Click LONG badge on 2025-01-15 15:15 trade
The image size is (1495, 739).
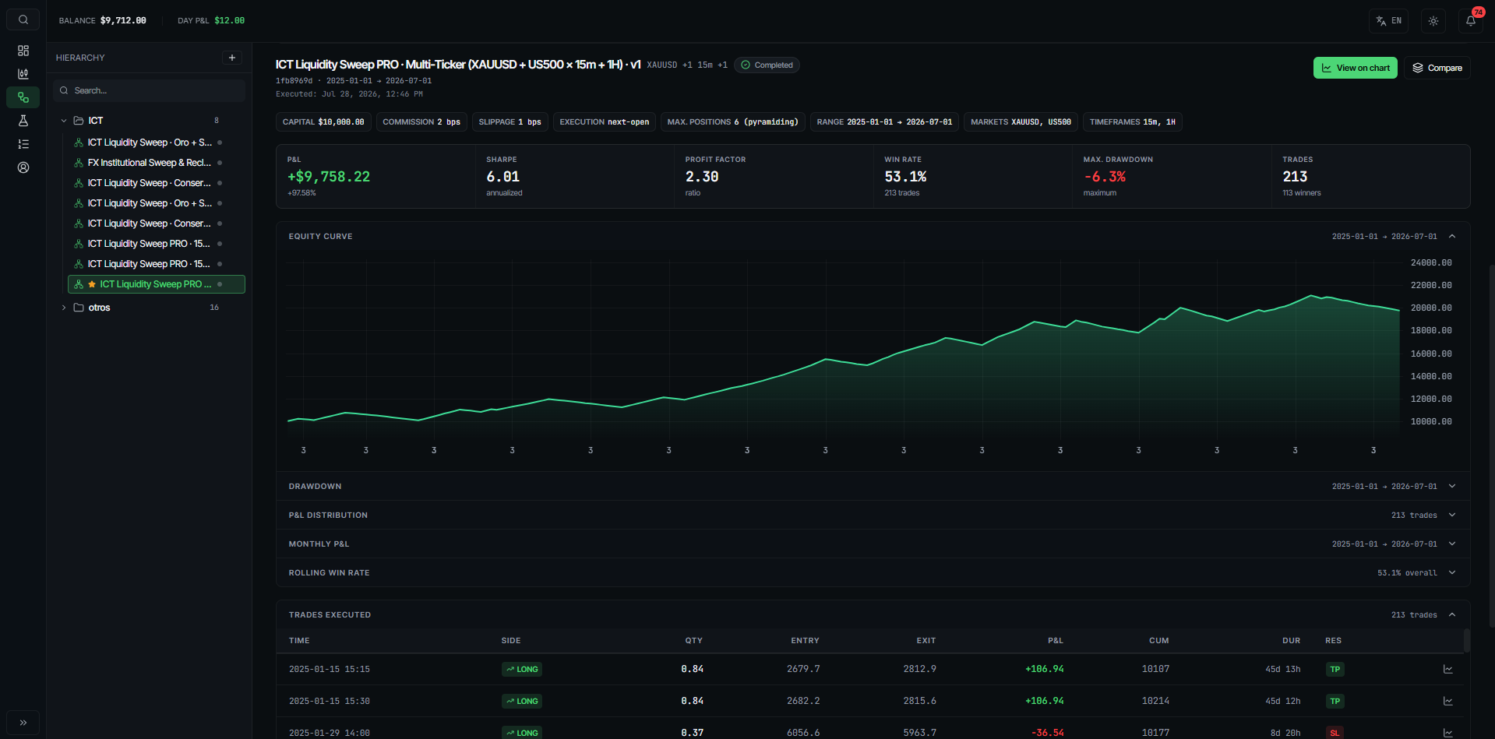(x=522, y=670)
